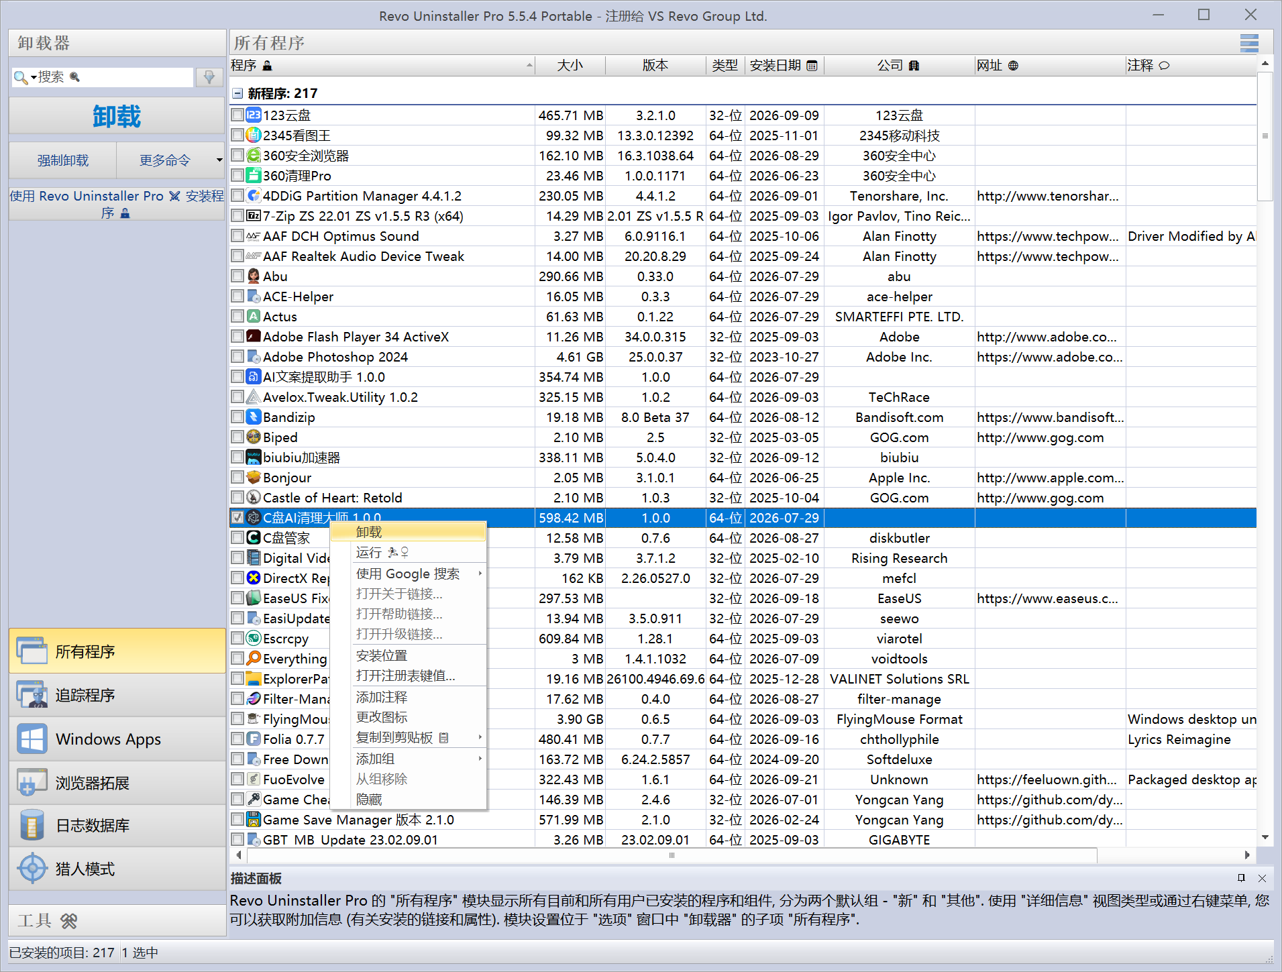Close the 描述面板 panel
This screenshot has height=972, width=1282.
tap(1262, 878)
